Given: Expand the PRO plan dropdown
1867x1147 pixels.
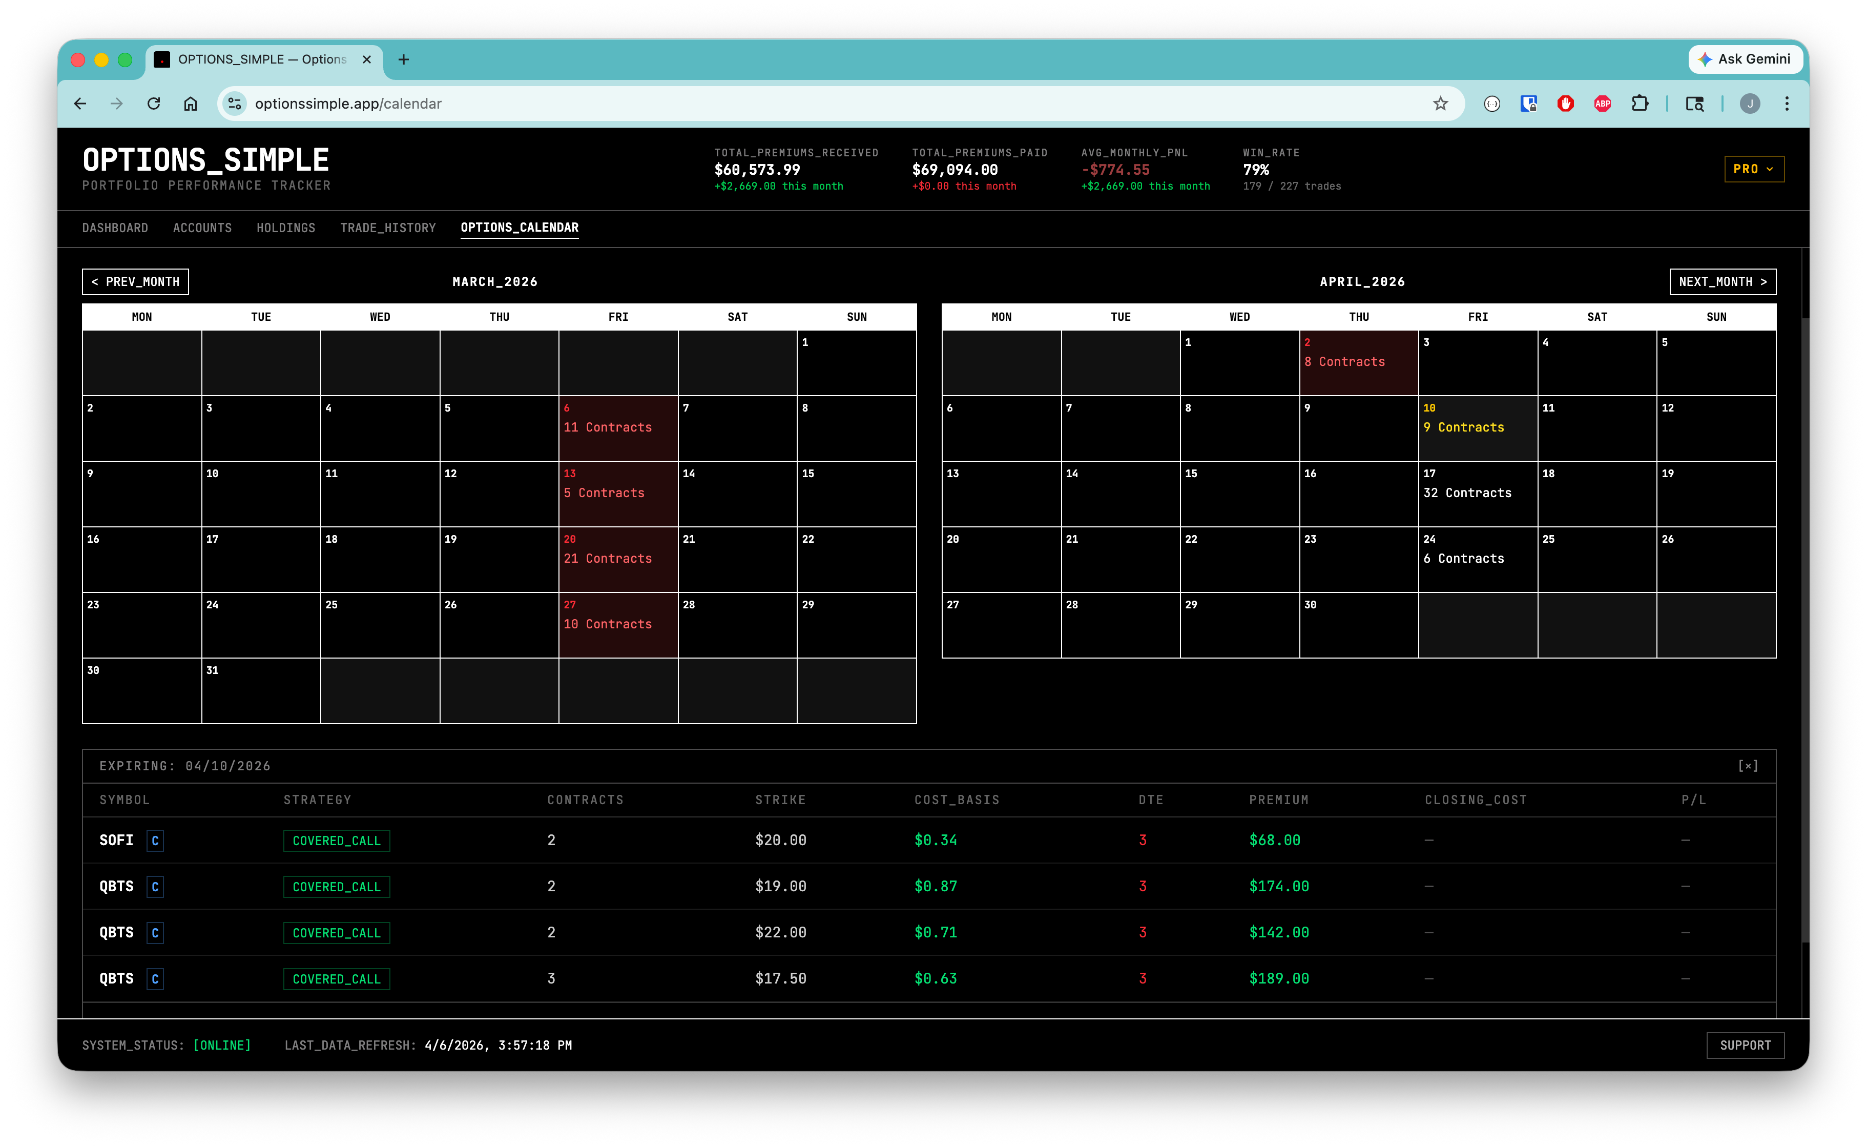Looking at the screenshot, I should (1753, 169).
